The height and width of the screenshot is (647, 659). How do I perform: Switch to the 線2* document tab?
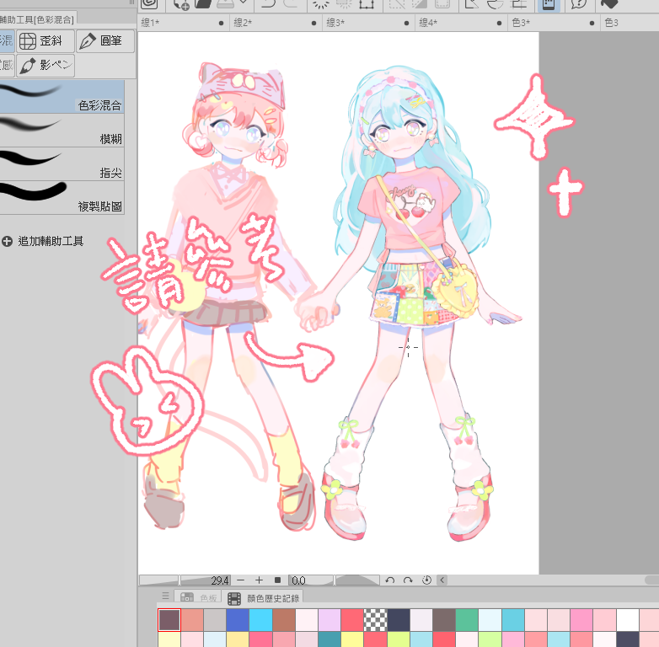276,23
